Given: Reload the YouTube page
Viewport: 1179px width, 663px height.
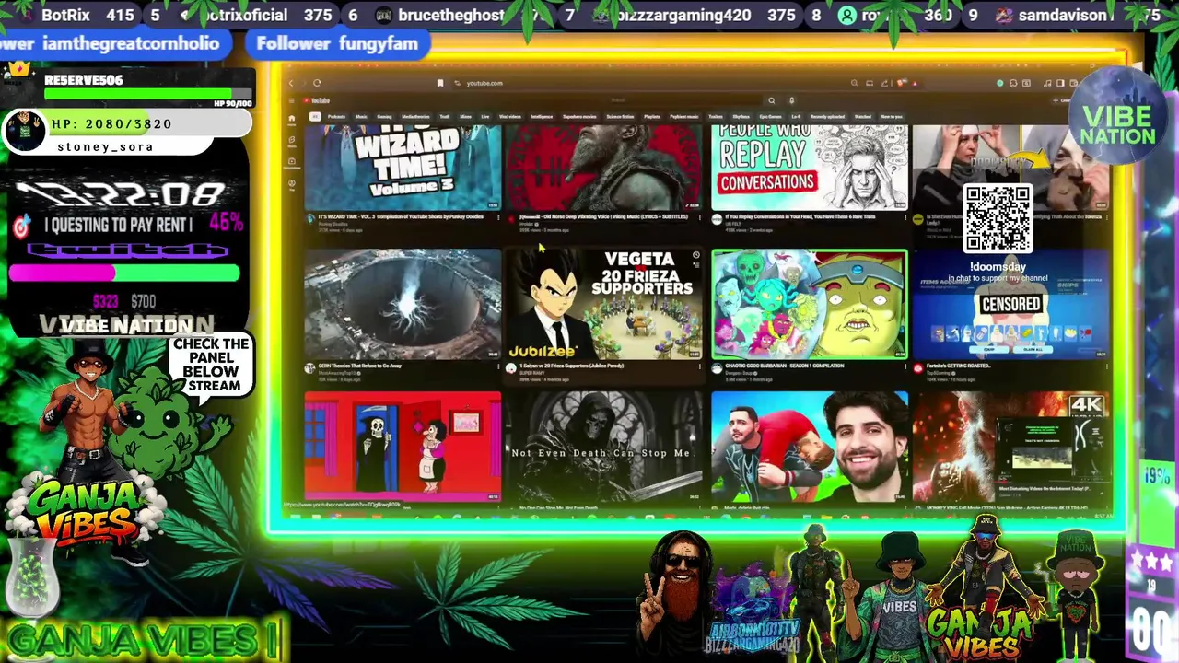Looking at the screenshot, I should pos(317,83).
